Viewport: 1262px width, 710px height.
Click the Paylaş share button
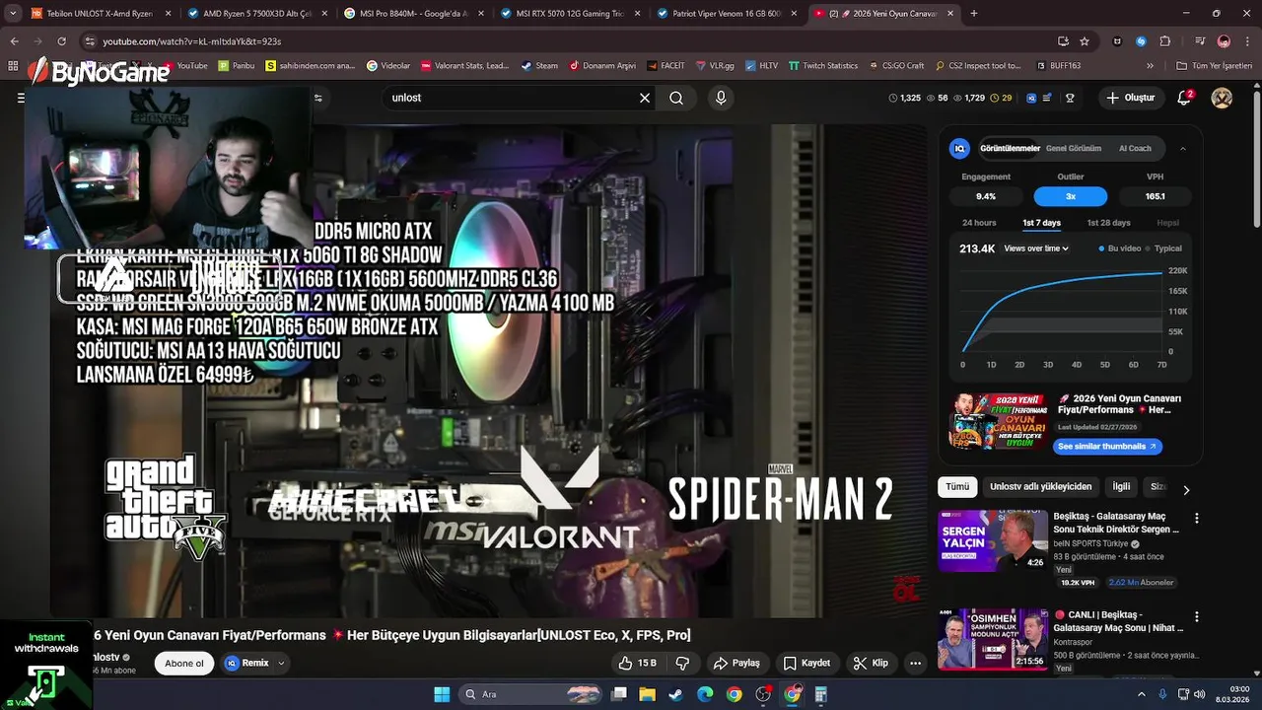pyautogui.click(x=736, y=663)
